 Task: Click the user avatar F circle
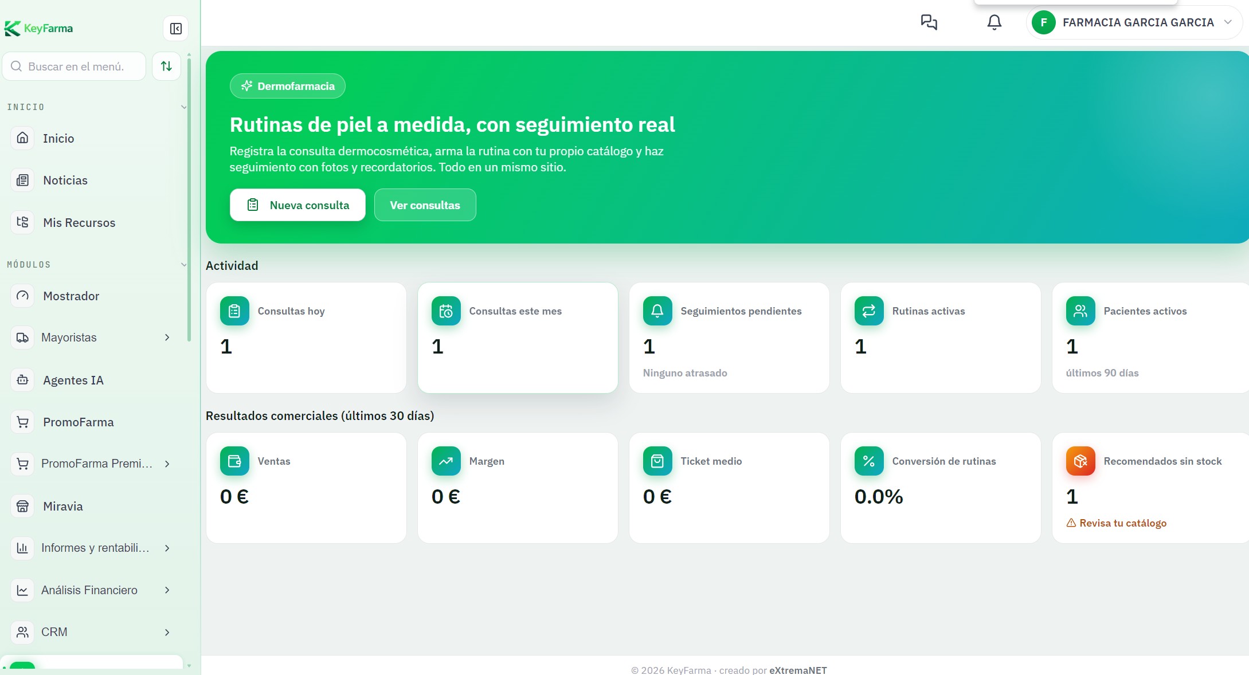tap(1043, 22)
